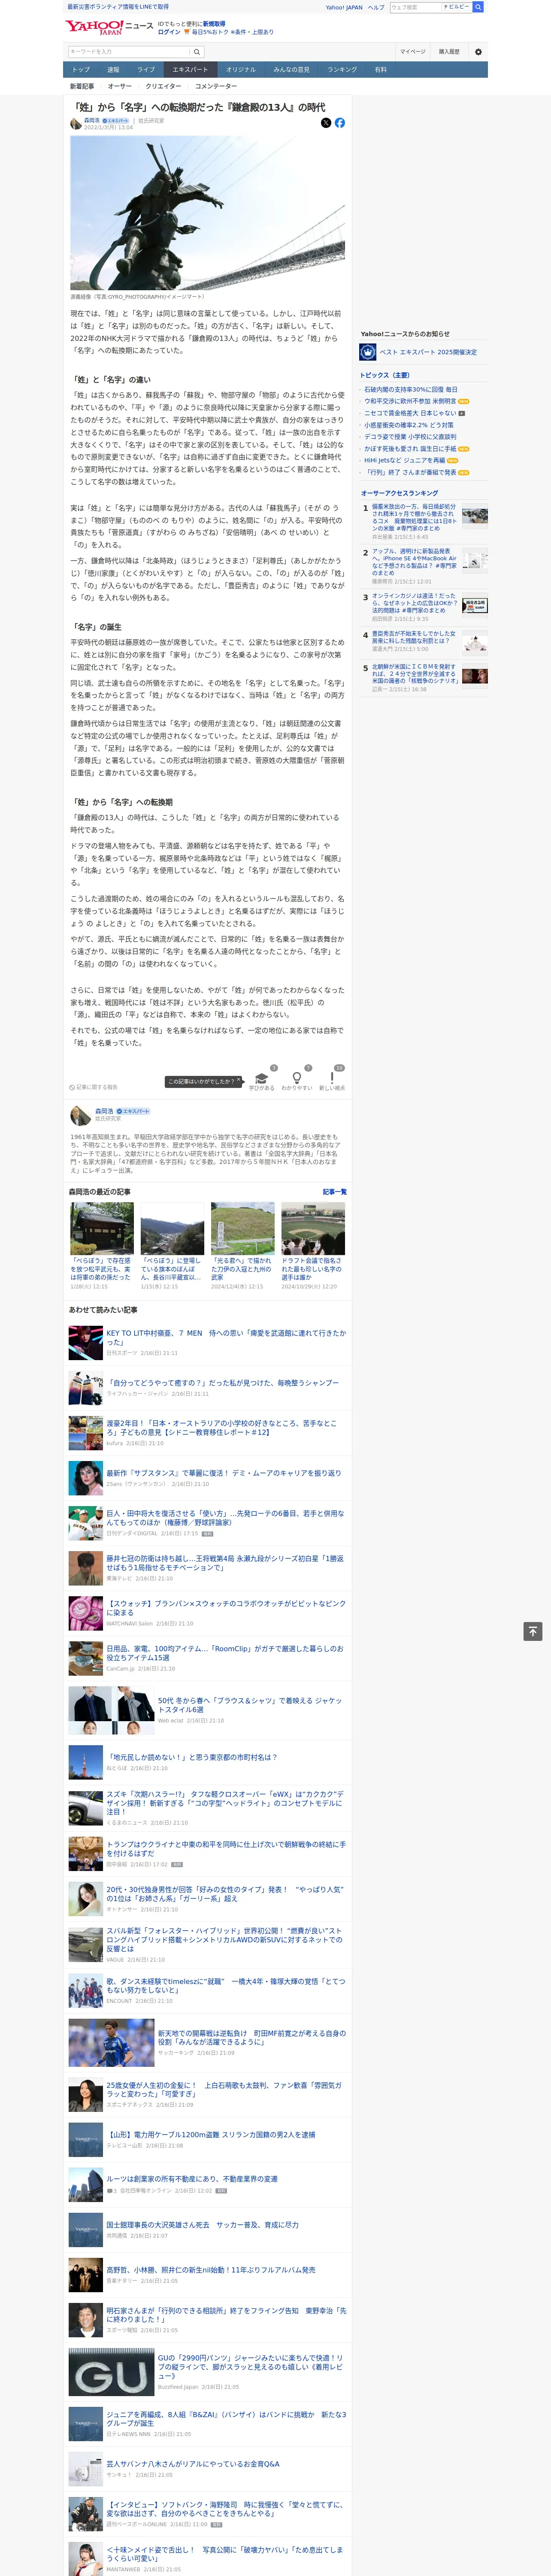Open 「べらぼう」で存在感 article thumbnail
Viewport: 551px width, 2576px height.
102,1228
